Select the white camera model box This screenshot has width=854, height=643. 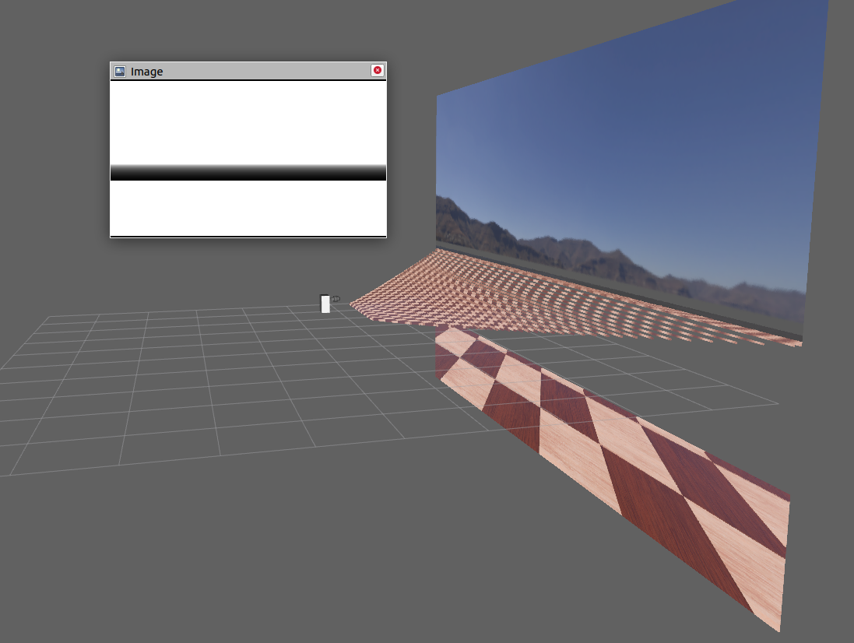325,305
